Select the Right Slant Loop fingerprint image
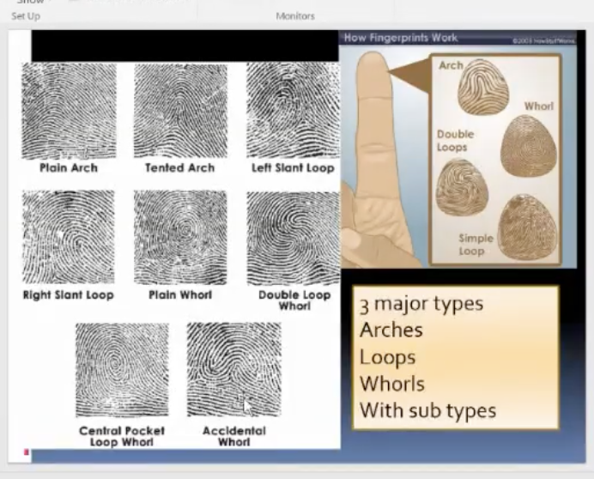Image resolution: width=594 pixels, height=479 pixels. pyautogui.click(x=69, y=237)
